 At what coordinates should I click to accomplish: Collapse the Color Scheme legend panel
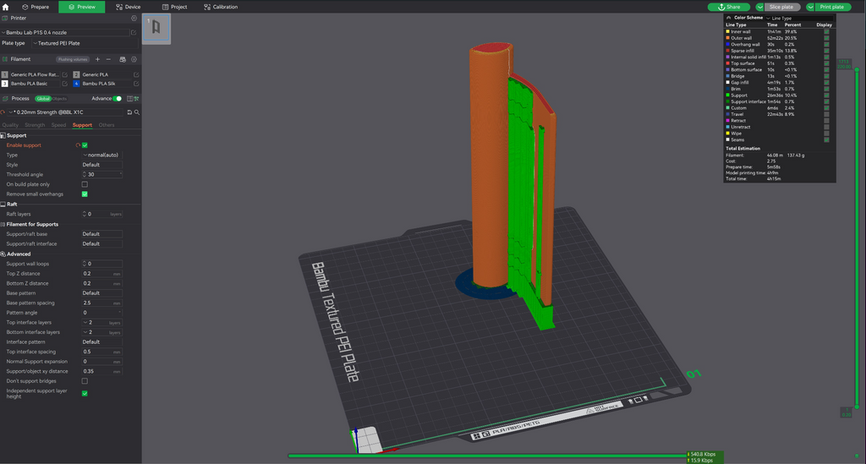click(728, 18)
